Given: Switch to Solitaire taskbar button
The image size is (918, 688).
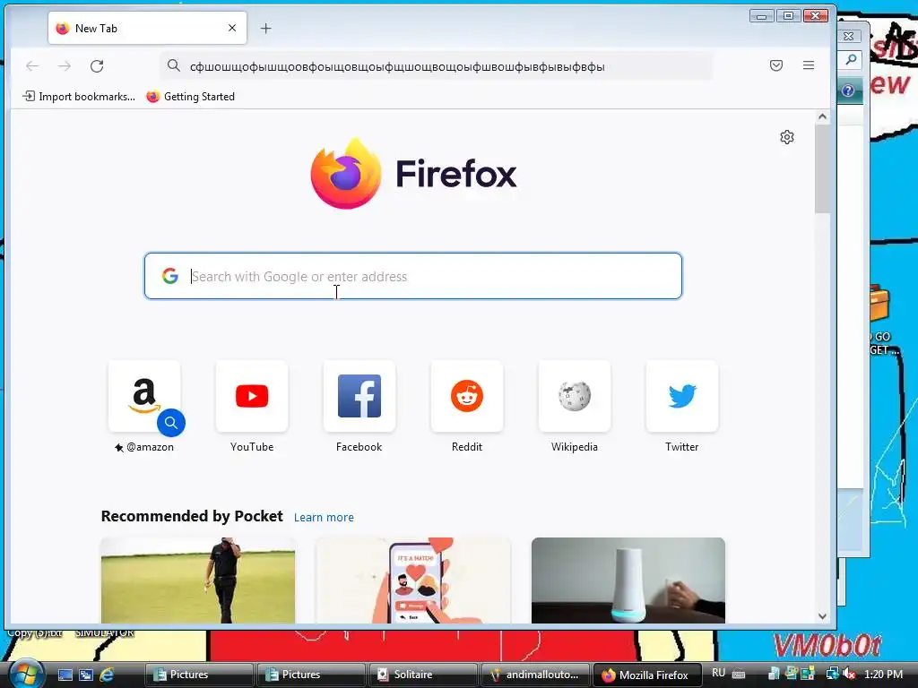Looking at the screenshot, I should [423, 675].
